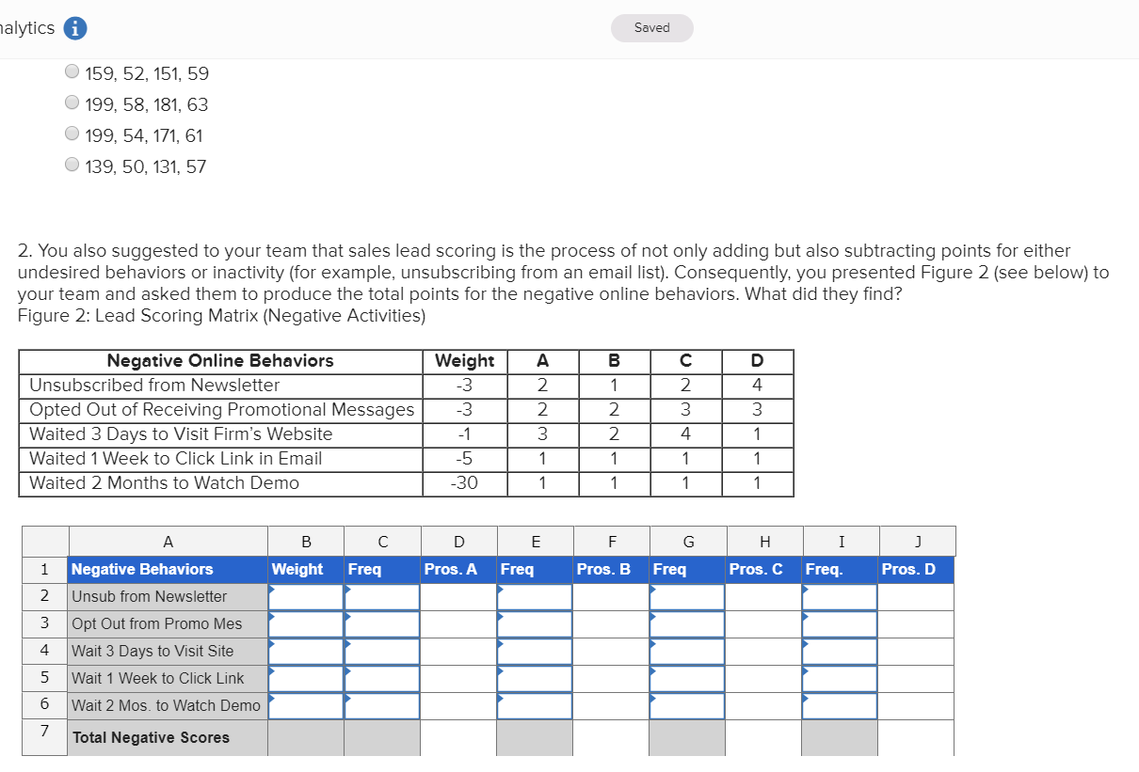
Task: Click column C Freq cell for Unsub from Newsletter
Action: [x=382, y=597]
